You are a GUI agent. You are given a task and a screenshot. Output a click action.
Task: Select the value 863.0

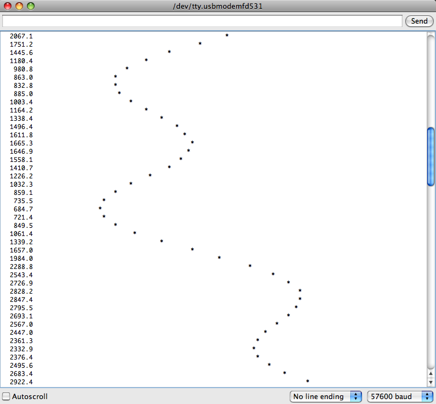coord(23,77)
